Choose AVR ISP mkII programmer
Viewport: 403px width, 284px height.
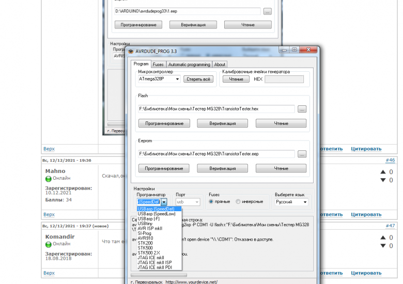(159, 229)
